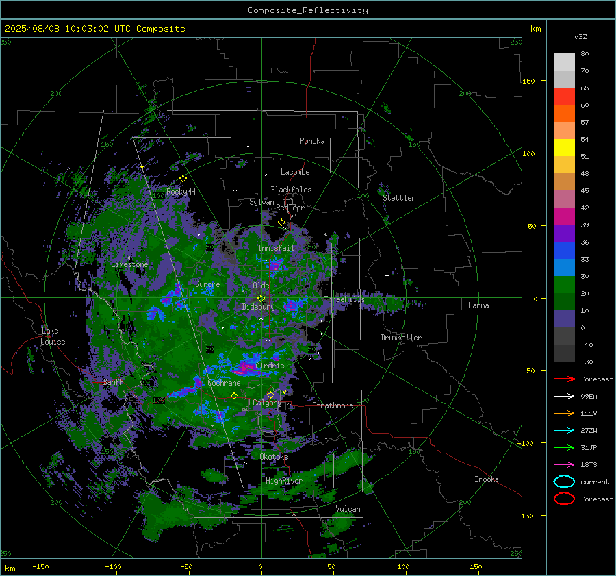Click the HighRiver label
This screenshot has height=576, width=616.
tap(283, 481)
